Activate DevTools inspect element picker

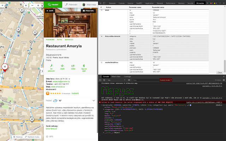click(x=100, y=3)
